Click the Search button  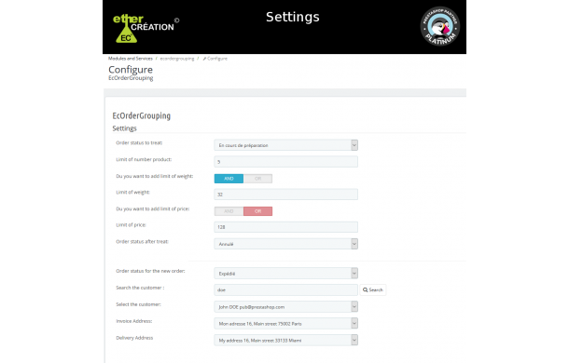click(x=373, y=289)
